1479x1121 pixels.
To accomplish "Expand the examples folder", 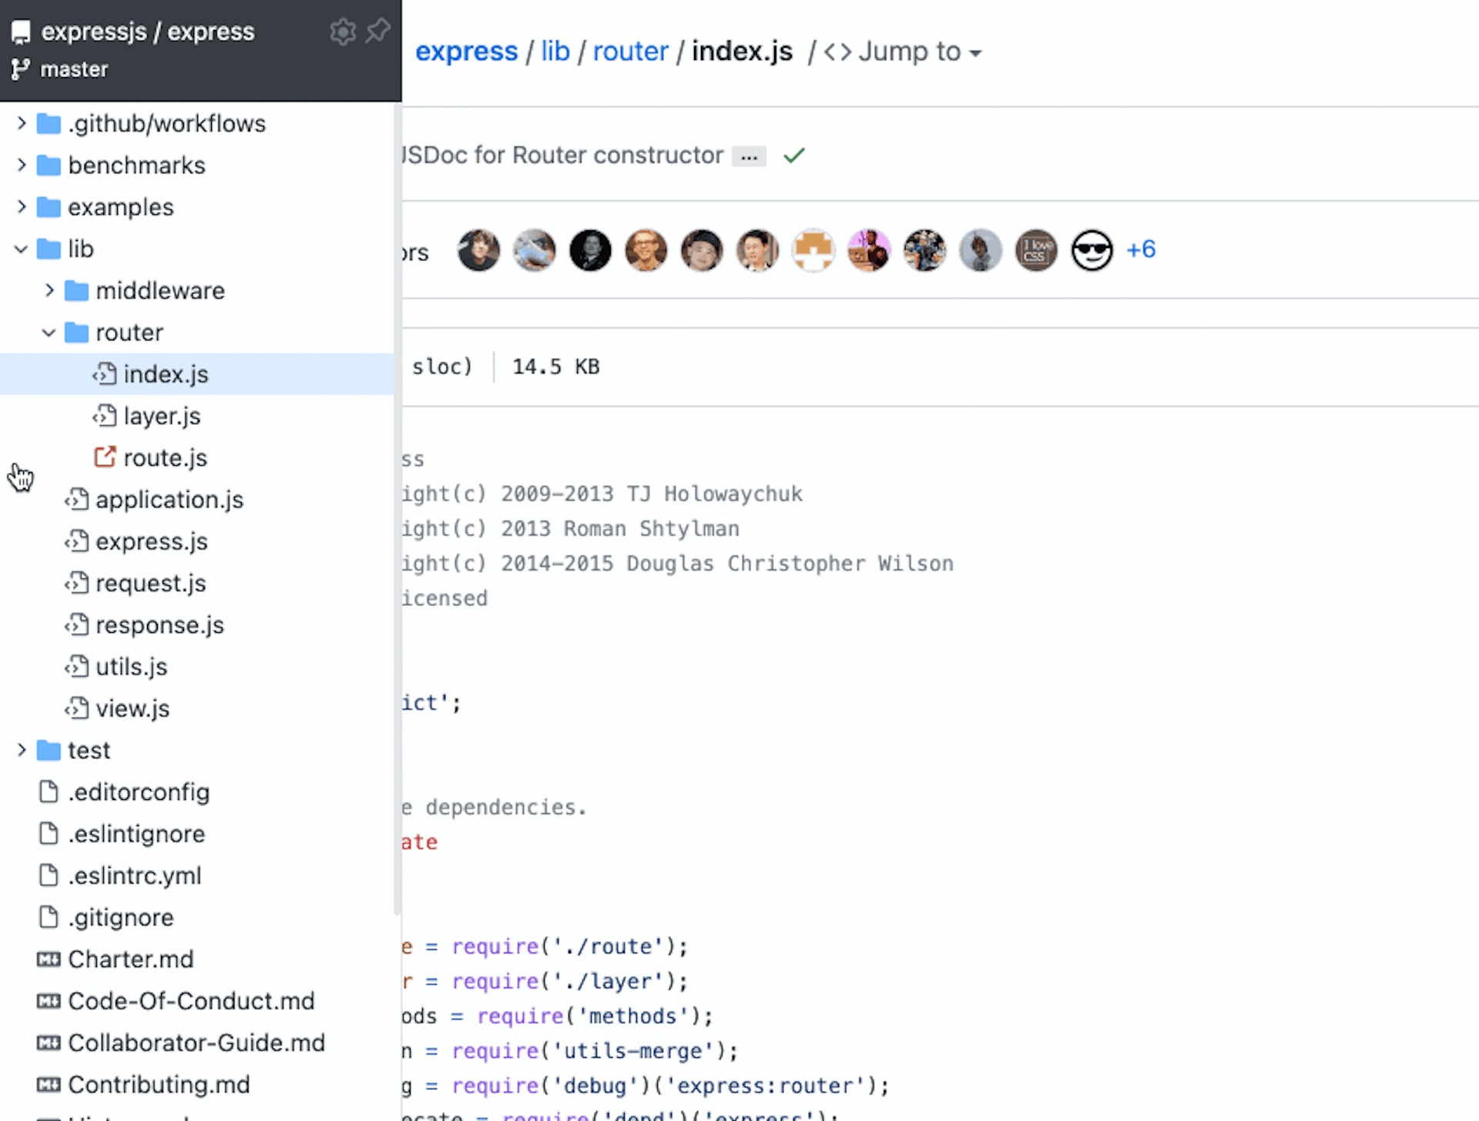I will pos(22,206).
